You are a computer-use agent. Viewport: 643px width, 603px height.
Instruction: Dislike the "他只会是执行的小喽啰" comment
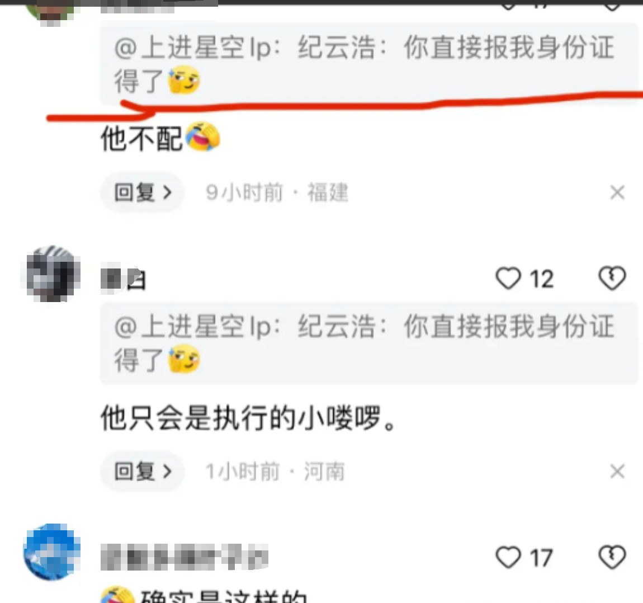pyautogui.click(x=612, y=279)
